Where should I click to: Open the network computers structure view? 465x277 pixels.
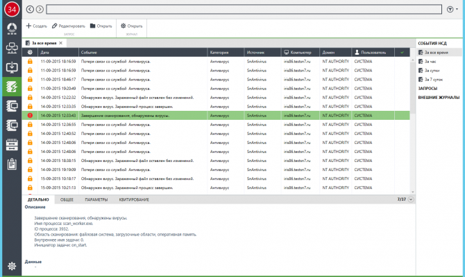[12, 48]
